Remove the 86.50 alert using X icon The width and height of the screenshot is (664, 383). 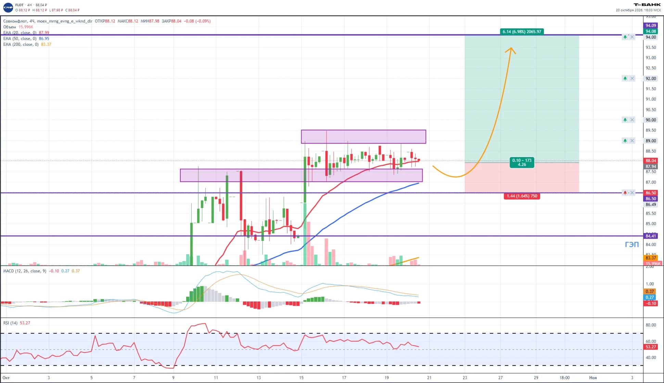click(x=632, y=193)
